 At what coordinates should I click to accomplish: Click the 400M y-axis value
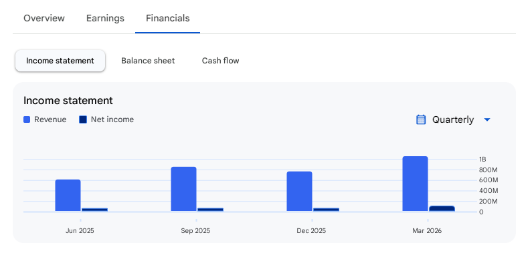[489, 191]
